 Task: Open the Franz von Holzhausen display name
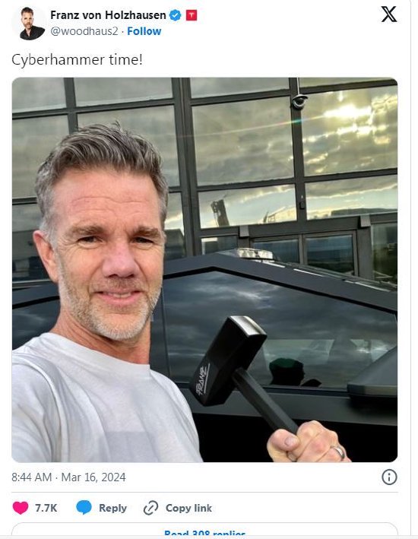pyautogui.click(x=108, y=15)
